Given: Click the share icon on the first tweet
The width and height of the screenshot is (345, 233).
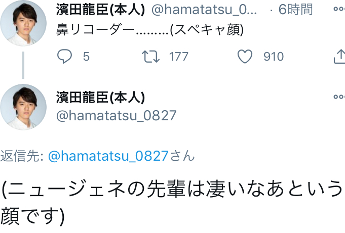Looking at the screenshot, I should [x=339, y=56].
